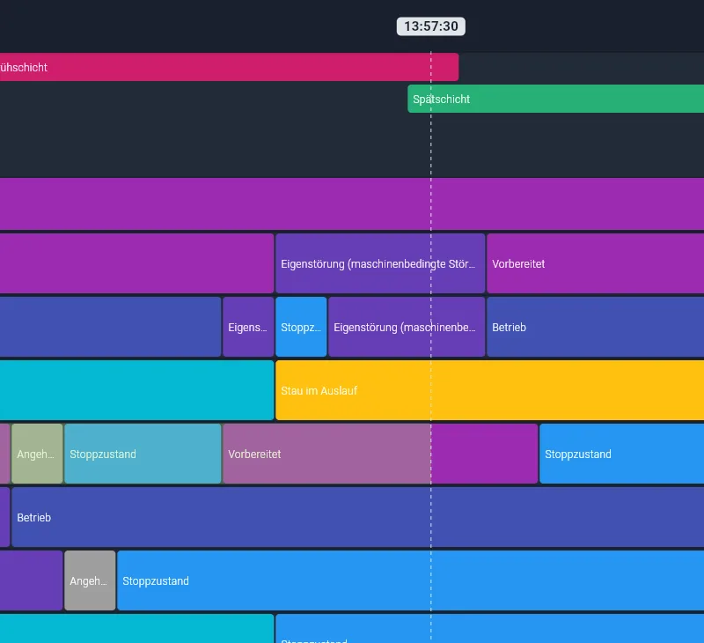The width and height of the screenshot is (704, 643).
Task: Select the pink Frühschicht shift bar
Action: [x=229, y=67]
